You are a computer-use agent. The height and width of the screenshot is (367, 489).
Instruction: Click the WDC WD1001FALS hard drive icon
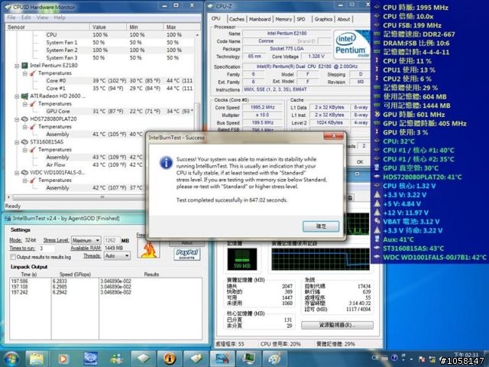(x=24, y=173)
